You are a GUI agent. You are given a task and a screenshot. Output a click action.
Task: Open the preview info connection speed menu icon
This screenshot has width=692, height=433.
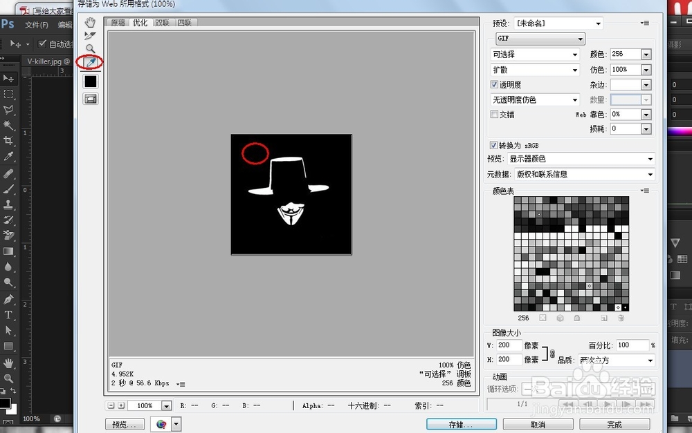181,384
